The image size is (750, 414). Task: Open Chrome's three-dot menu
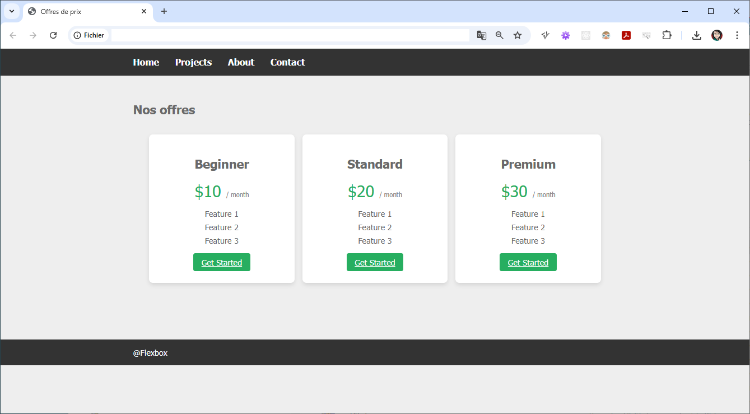(737, 35)
